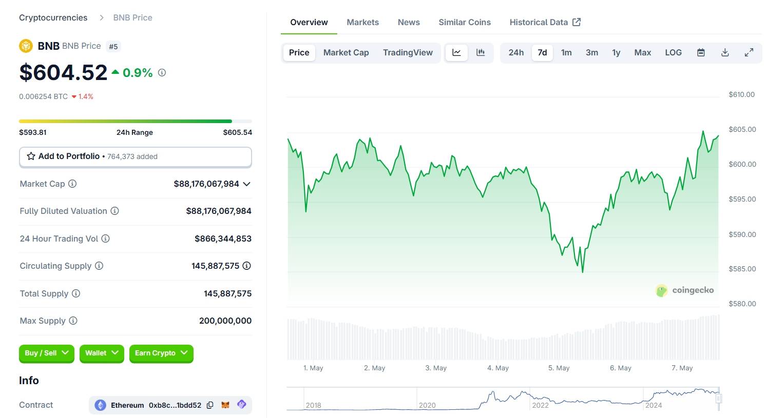767x418 pixels.
Task: Click the Add to Portfolio star icon
Action: pos(31,156)
